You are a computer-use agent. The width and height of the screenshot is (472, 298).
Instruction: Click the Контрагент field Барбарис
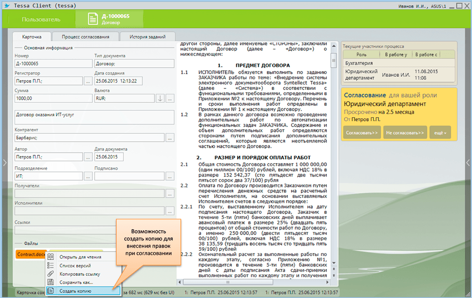89,138
